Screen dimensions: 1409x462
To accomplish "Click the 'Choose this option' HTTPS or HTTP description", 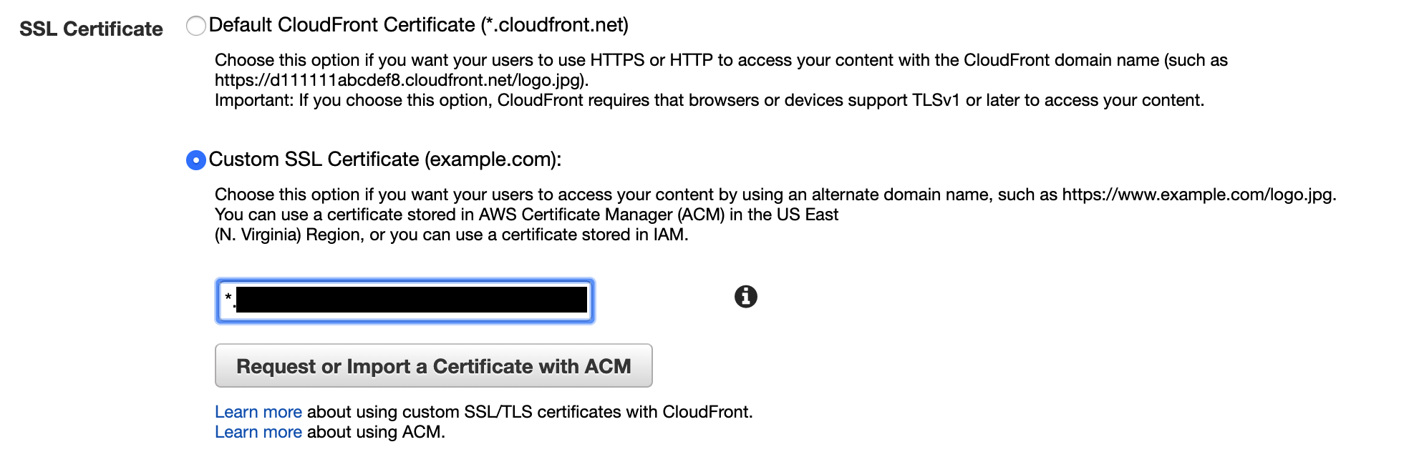I will click(x=721, y=60).
